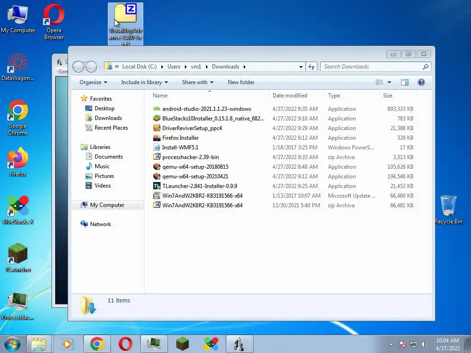Click Local Disk (C:) in the breadcrumb
The width and height of the screenshot is (471, 353).
point(139,67)
